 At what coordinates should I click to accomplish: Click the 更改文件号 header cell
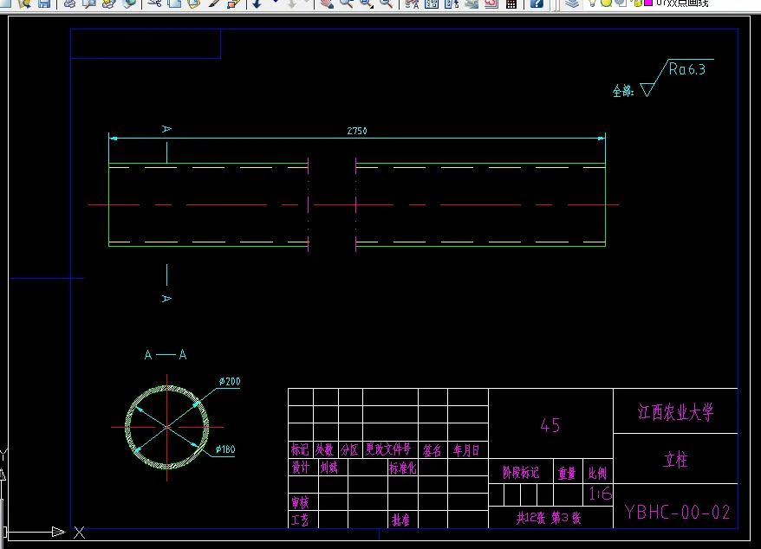point(388,449)
